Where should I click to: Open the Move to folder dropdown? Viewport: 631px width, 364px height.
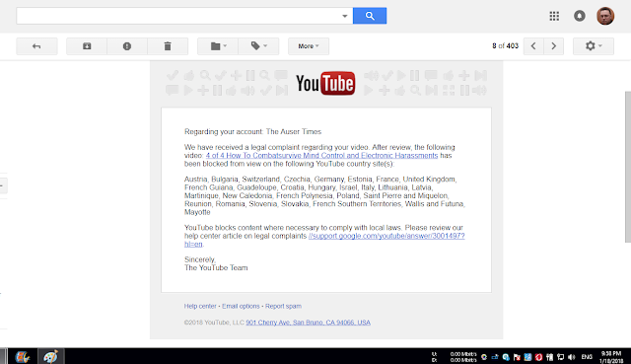tap(218, 46)
